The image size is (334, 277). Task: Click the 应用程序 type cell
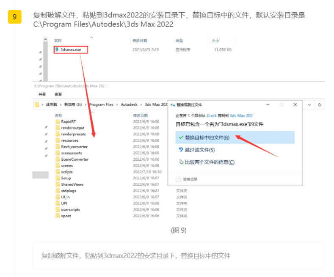tap(183, 50)
